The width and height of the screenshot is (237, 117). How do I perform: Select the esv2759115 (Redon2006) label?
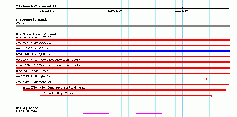click(x=34, y=43)
